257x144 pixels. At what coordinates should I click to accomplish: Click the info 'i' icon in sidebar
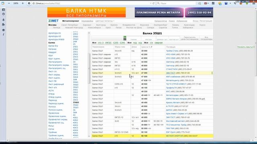coord(4,34)
